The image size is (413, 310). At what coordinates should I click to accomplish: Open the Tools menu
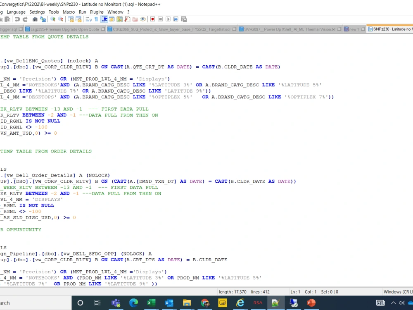pos(54,12)
